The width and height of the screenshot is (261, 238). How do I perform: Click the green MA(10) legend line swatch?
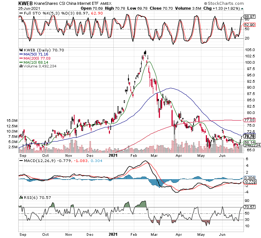coord(21,62)
